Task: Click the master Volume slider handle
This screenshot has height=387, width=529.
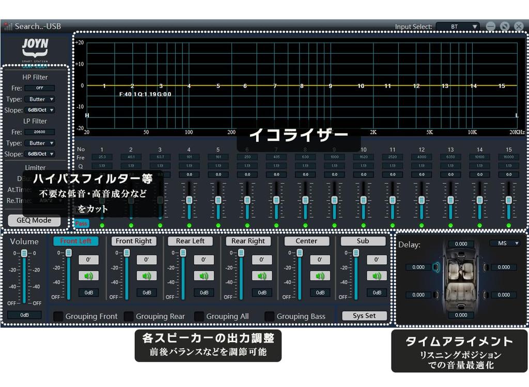Action: [x=24, y=253]
